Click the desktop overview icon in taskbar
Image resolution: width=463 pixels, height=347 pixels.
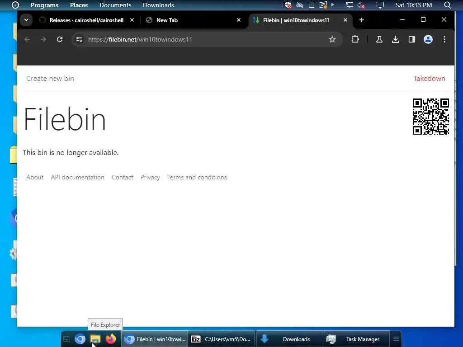67,339
